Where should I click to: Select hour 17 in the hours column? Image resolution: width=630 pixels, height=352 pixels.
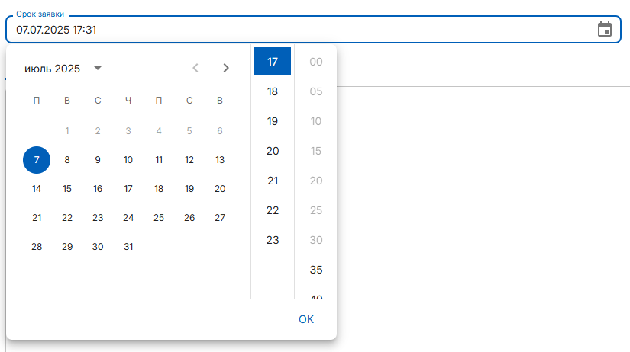coord(273,62)
